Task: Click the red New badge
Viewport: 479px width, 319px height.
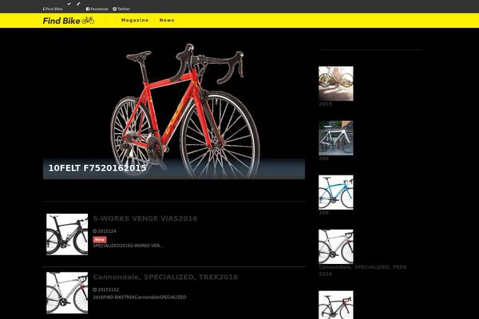Action: point(100,239)
